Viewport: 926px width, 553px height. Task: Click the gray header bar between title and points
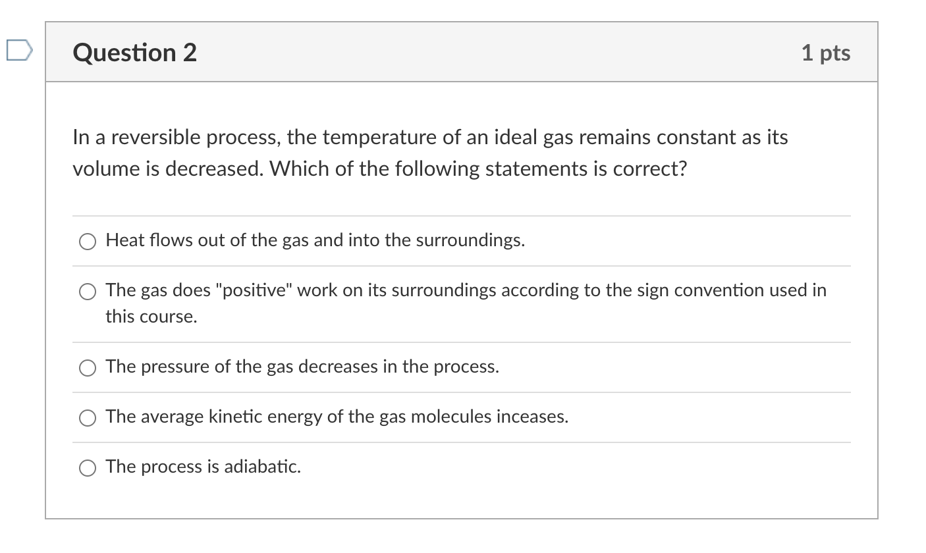pos(499,52)
